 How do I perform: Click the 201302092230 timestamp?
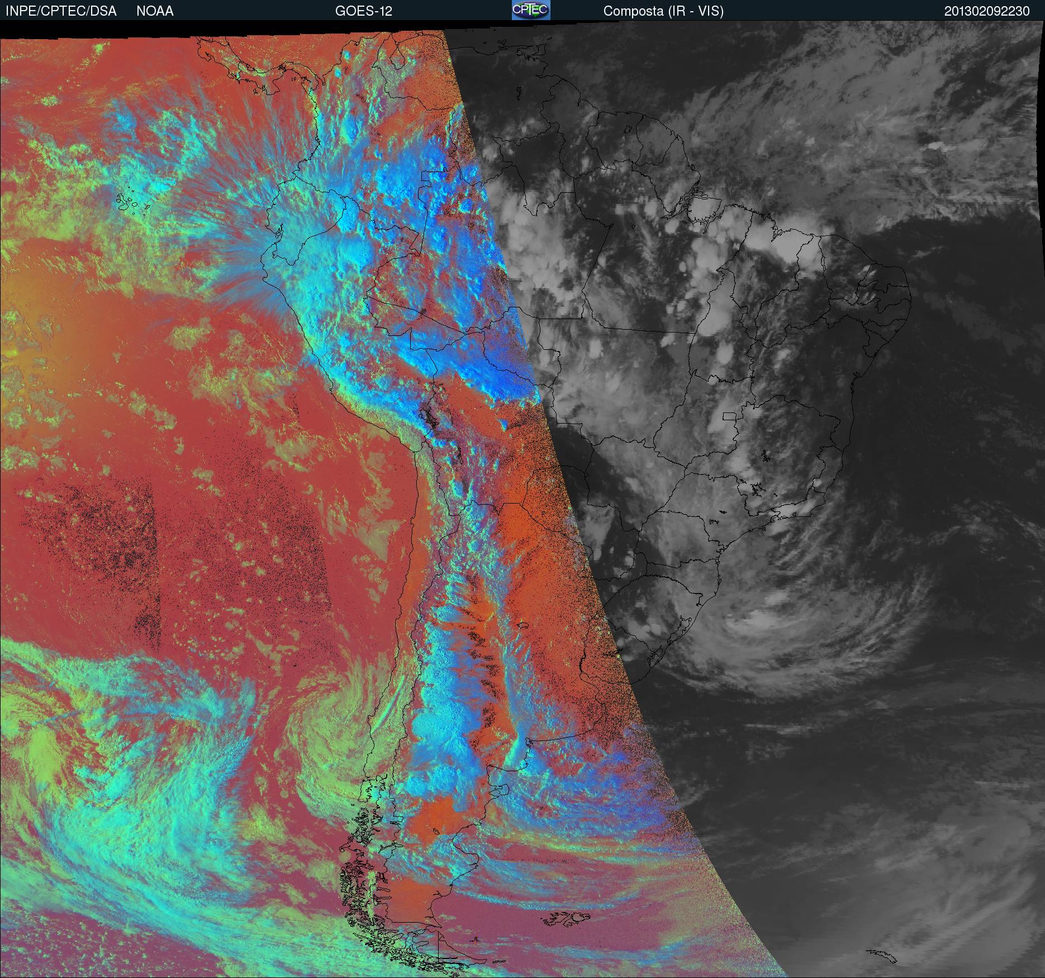[x=987, y=11]
